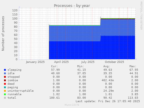Click the 'total' legend label
This screenshot has width=144, height=108.
point(12,98)
